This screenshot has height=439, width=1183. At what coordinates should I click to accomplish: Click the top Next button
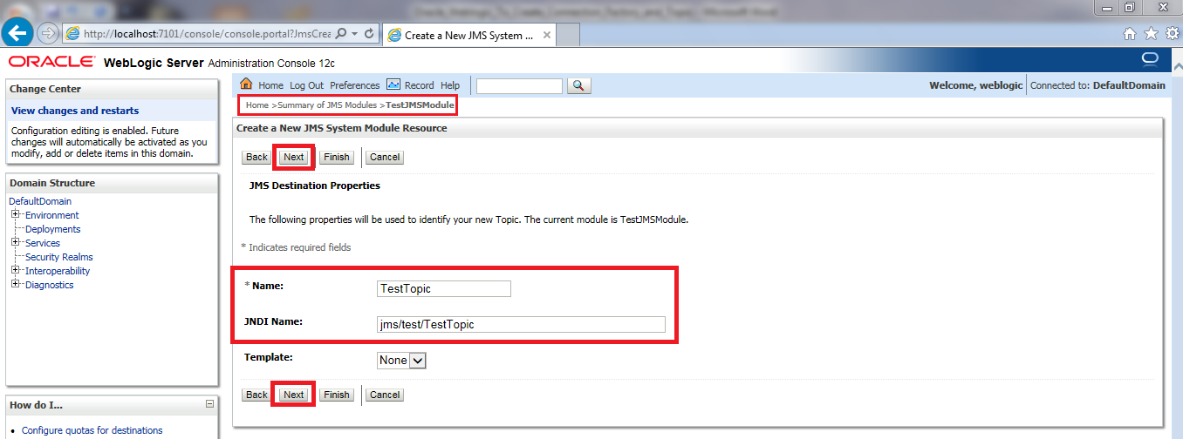(294, 157)
